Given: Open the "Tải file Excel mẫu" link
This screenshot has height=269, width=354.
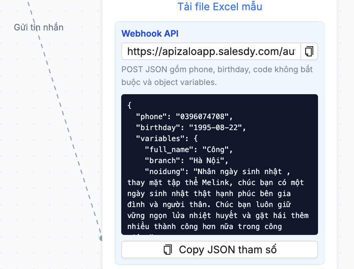Looking at the screenshot, I should coord(220,7).
